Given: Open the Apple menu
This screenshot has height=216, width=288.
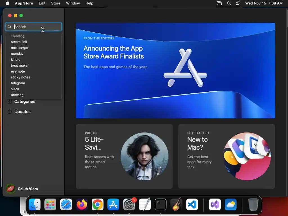Looking at the screenshot, I should [7, 3].
